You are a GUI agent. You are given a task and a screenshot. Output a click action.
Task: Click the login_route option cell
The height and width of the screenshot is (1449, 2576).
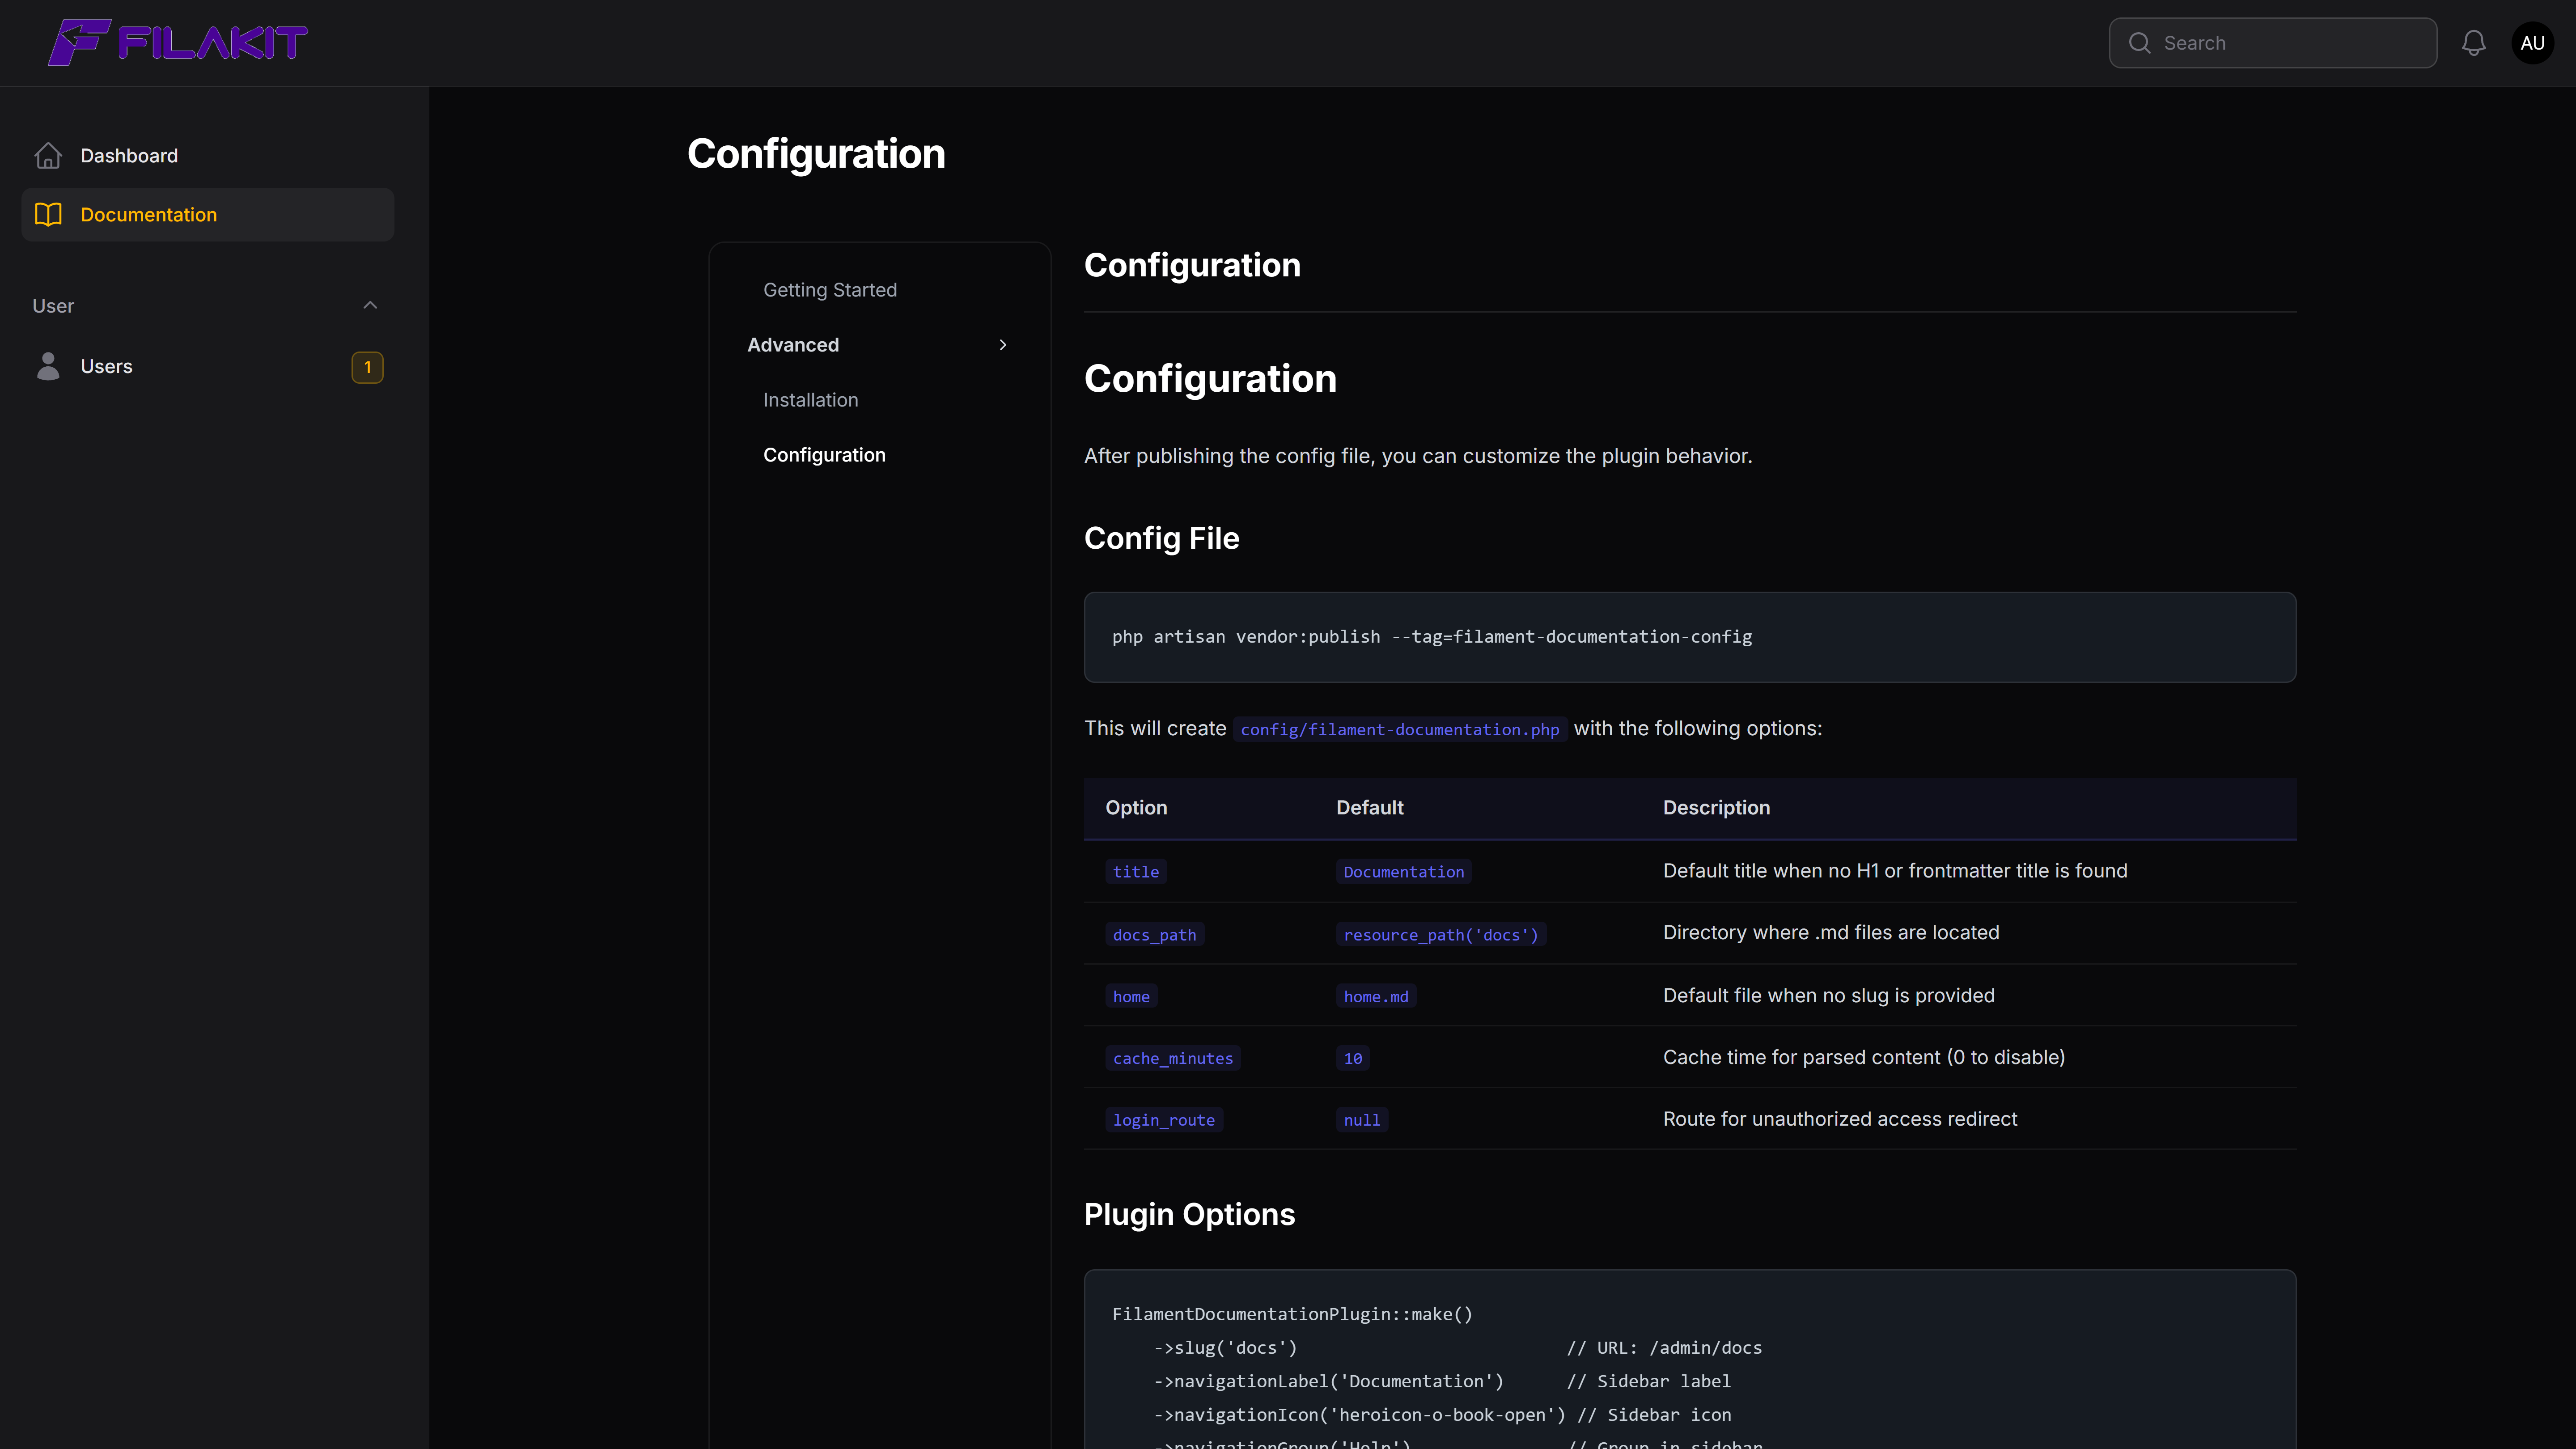(1164, 1120)
